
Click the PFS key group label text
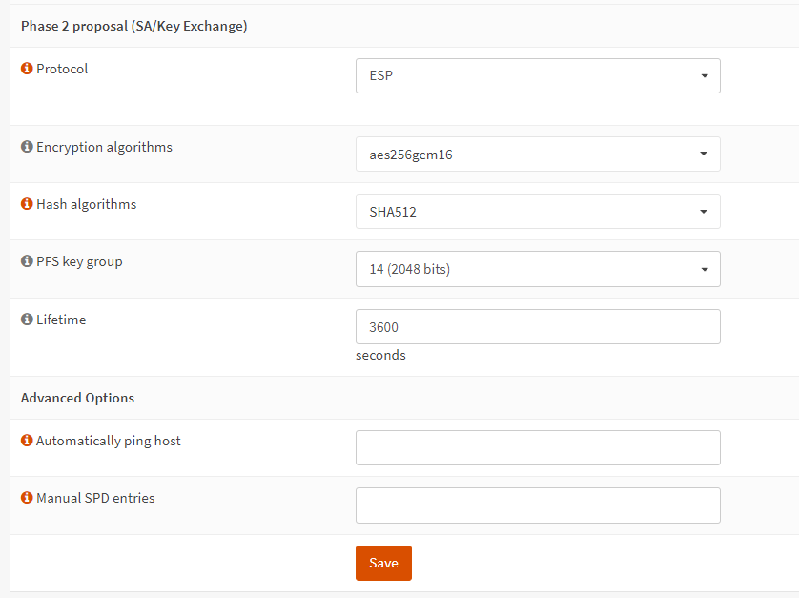click(x=79, y=262)
